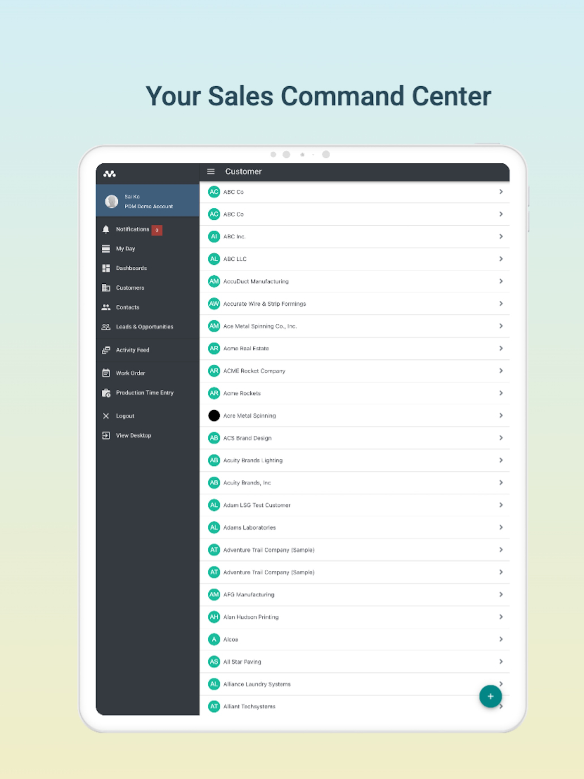The width and height of the screenshot is (584, 779).
Task: Open Acuity Brands Lighting customer
Action: [x=354, y=460]
